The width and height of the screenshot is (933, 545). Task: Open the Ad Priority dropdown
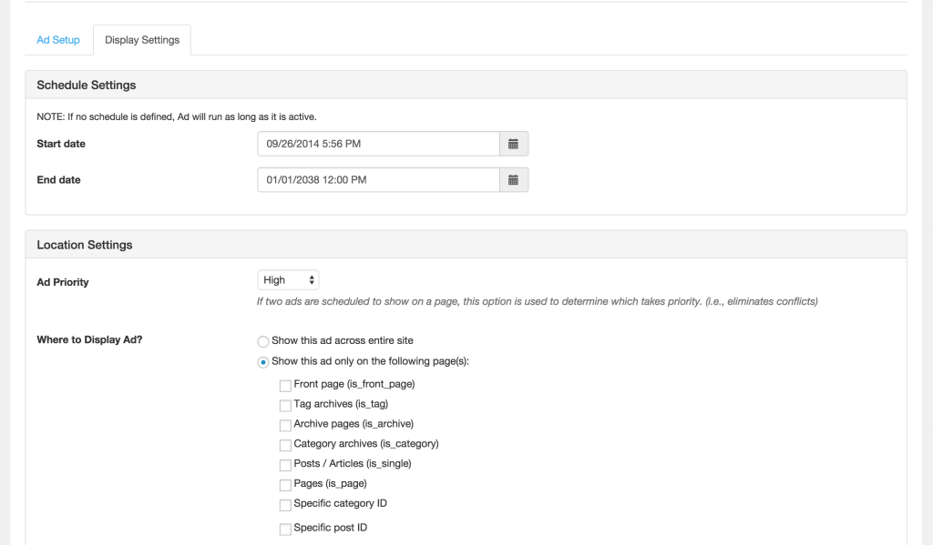(288, 280)
